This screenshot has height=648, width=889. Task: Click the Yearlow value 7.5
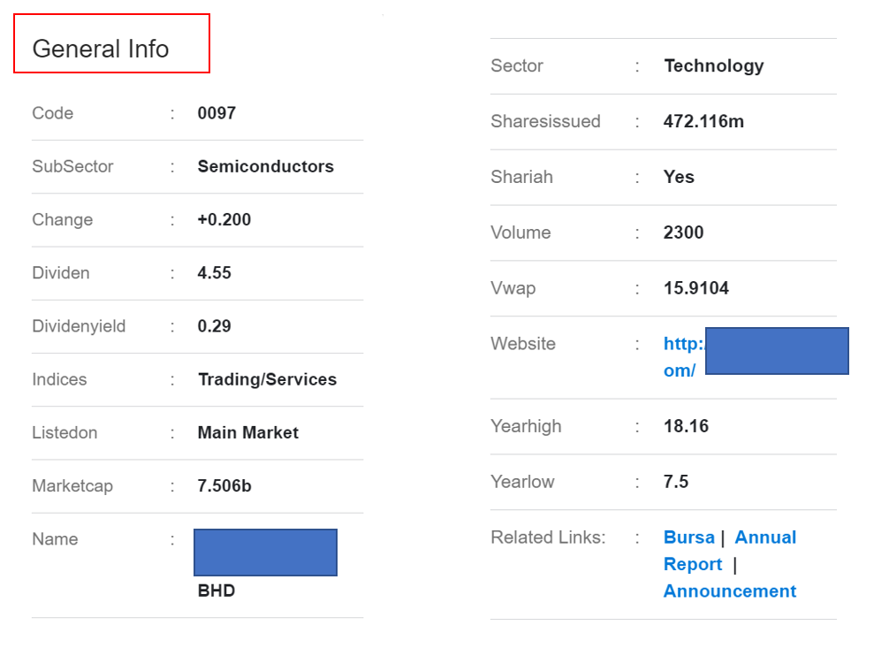pyautogui.click(x=675, y=482)
